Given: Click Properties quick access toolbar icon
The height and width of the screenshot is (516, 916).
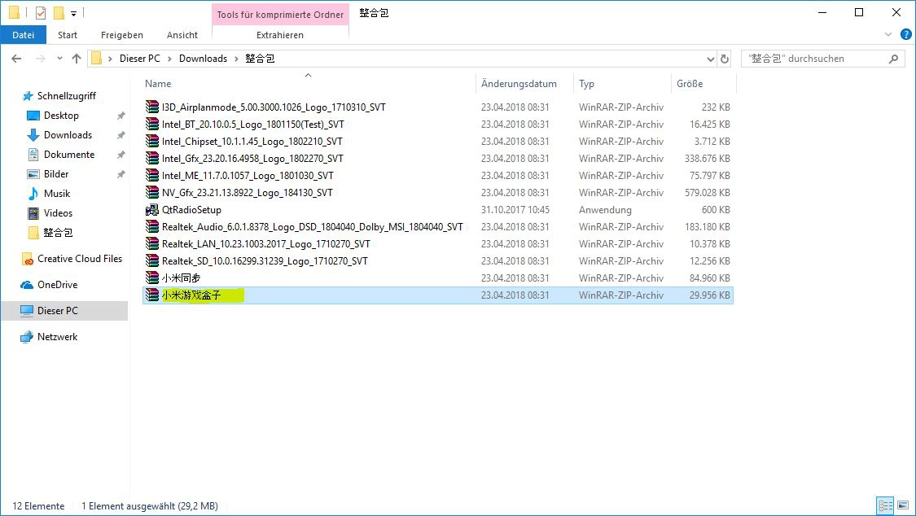Looking at the screenshot, I should coord(41,12).
